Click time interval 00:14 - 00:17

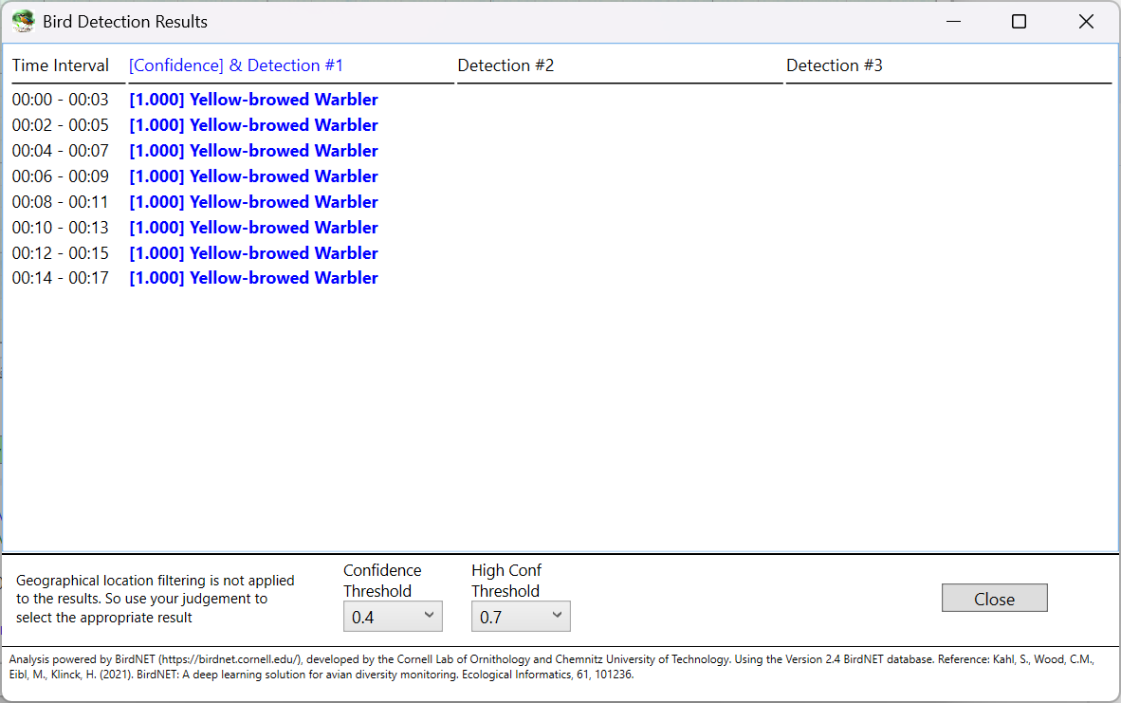coord(60,278)
